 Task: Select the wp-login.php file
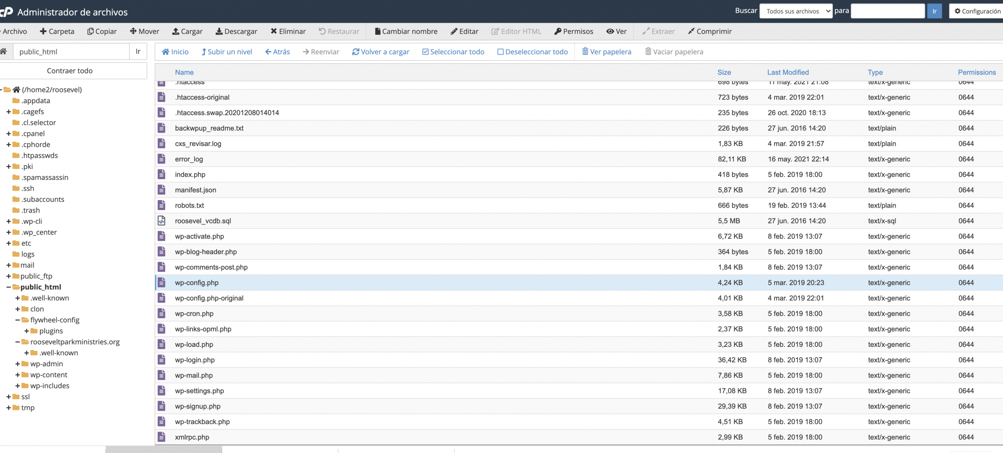tap(579, 360)
